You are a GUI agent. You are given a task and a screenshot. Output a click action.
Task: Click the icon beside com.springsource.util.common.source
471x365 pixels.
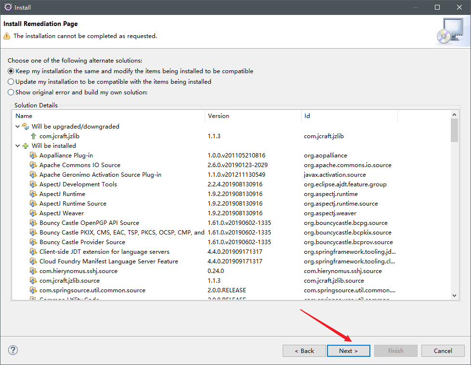tap(33, 290)
